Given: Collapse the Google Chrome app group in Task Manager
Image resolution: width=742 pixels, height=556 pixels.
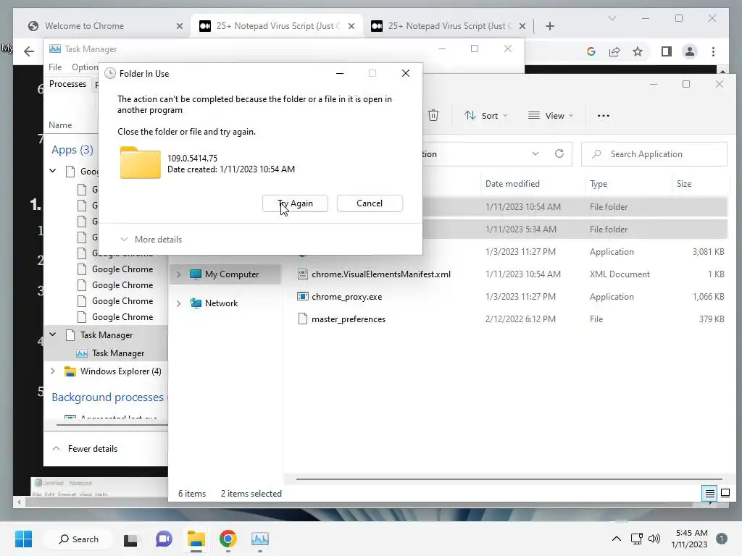Looking at the screenshot, I should point(52,171).
